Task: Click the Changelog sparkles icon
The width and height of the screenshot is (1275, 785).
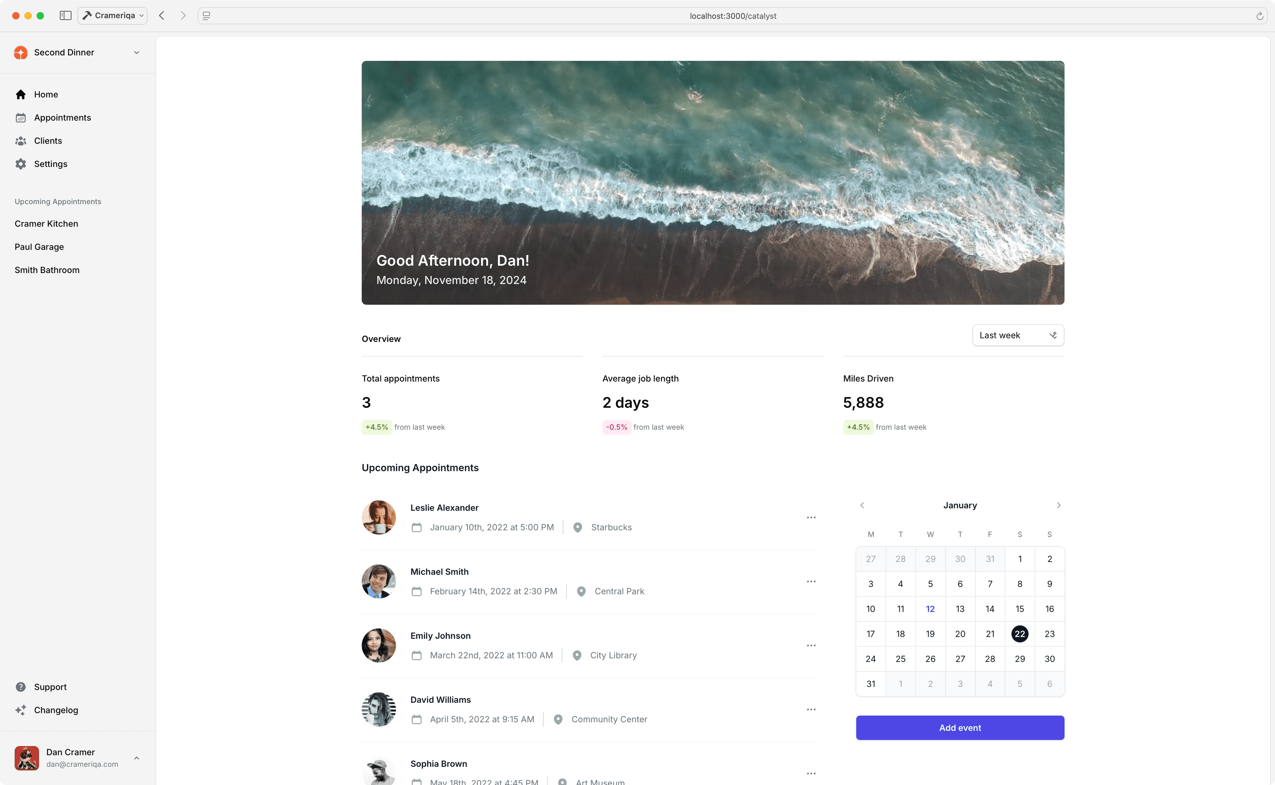Action: [x=21, y=710]
